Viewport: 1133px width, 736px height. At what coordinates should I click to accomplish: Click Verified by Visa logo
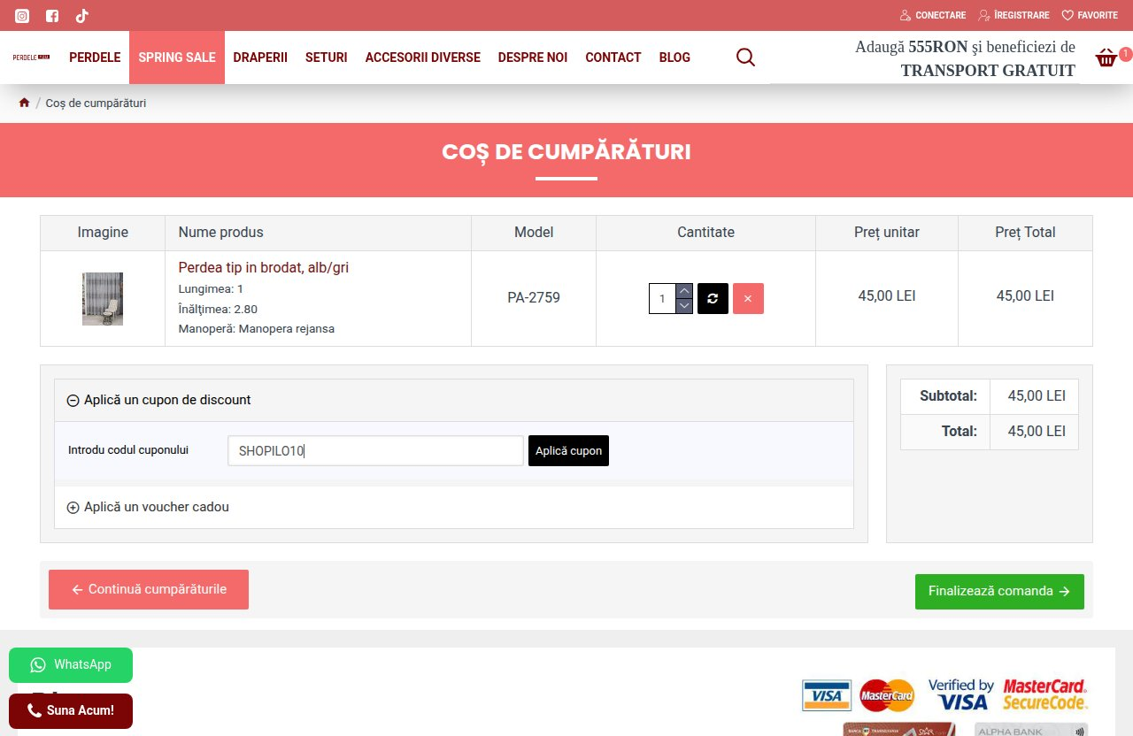pos(960,694)
